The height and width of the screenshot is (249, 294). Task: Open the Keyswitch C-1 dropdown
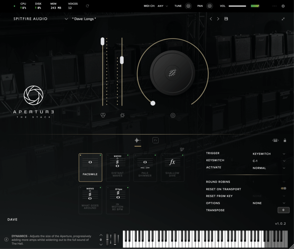click(x=269, y=161)
